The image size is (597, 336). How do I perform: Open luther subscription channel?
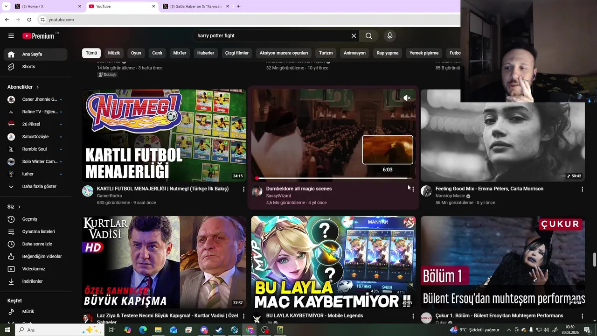click(36, 174)
